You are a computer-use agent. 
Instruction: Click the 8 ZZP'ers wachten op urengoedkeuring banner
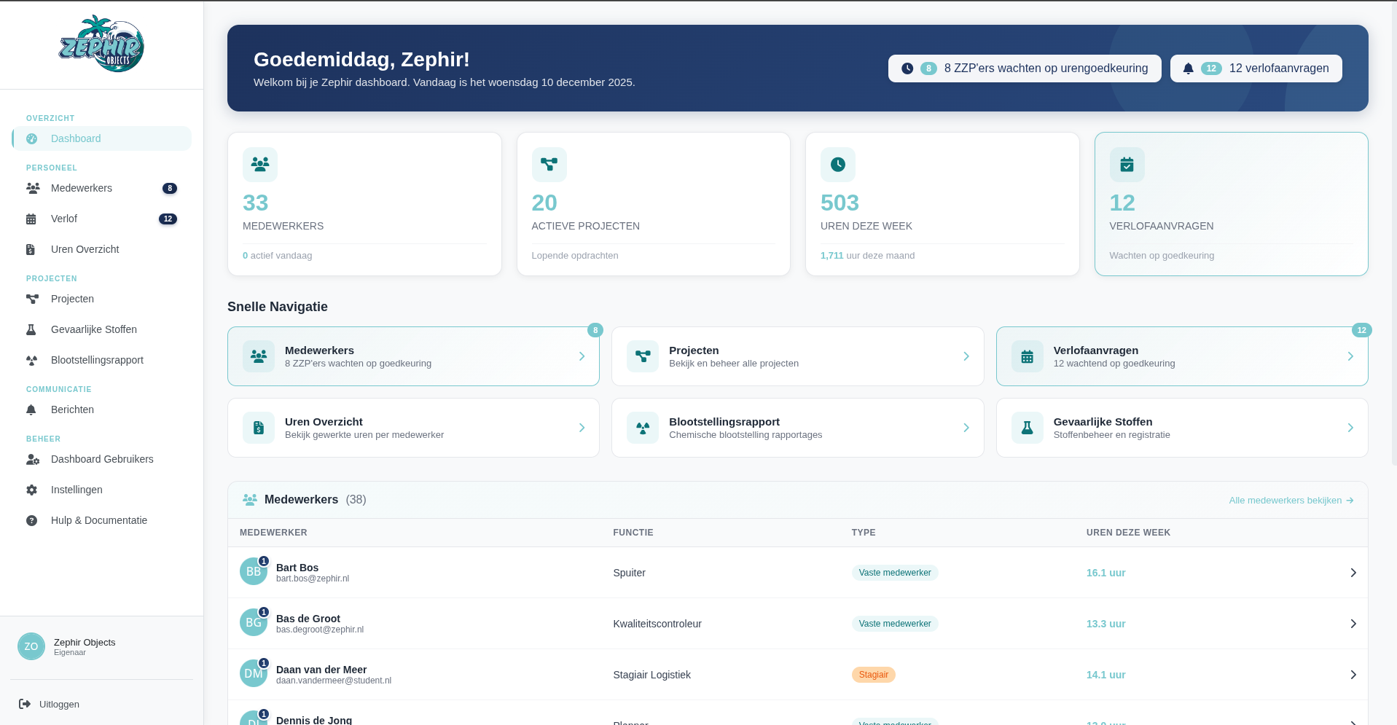point(1024,68)
